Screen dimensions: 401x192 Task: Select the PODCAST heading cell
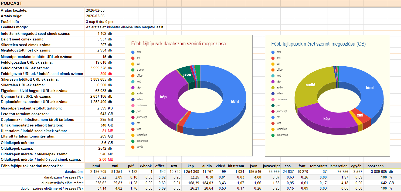point(12,3)
